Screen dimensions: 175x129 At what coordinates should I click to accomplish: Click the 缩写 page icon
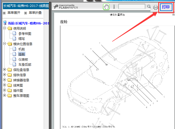coord(14,38)
